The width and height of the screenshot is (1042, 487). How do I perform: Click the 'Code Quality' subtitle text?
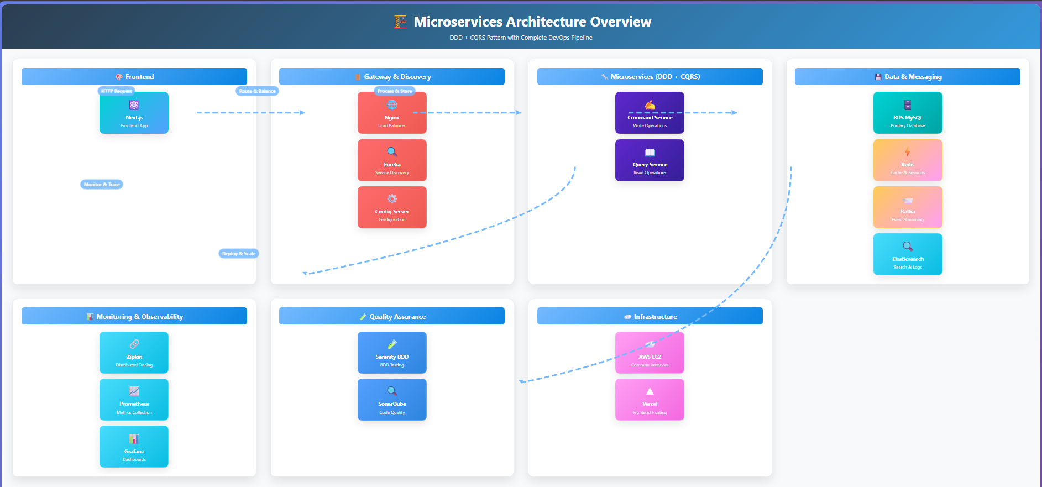coord(392,413)
